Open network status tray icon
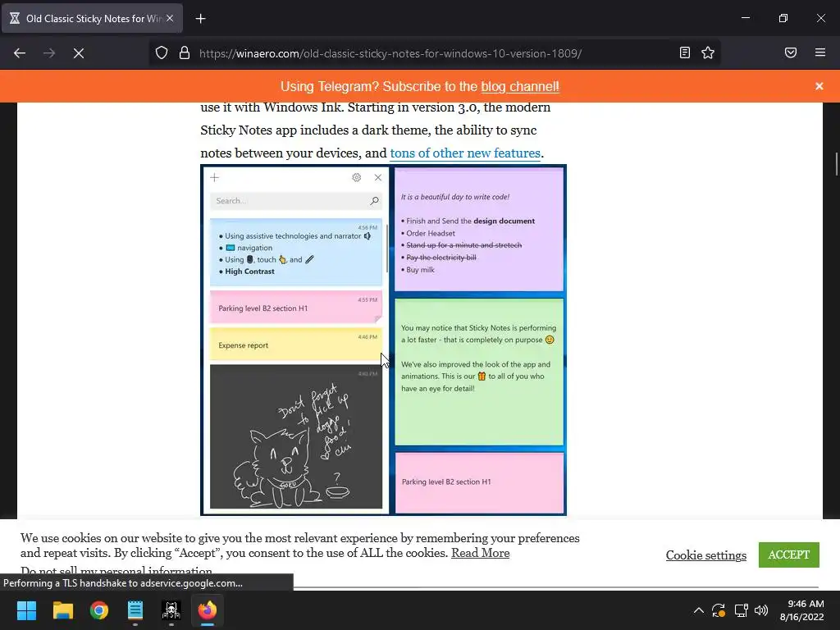Viewport: 840px width, 630px height. coord(741,610)
